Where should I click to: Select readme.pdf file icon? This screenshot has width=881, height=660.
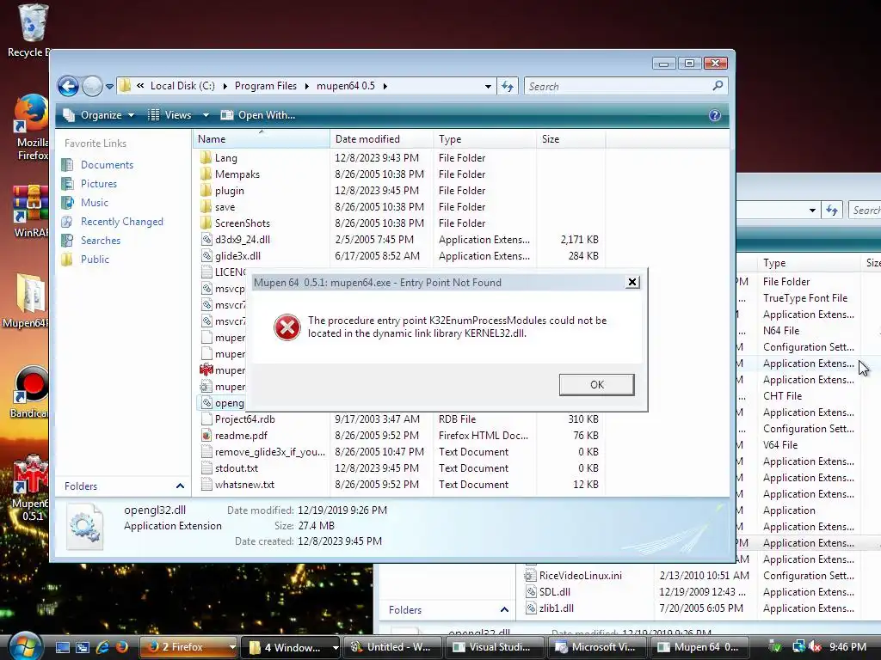point(206,436)
